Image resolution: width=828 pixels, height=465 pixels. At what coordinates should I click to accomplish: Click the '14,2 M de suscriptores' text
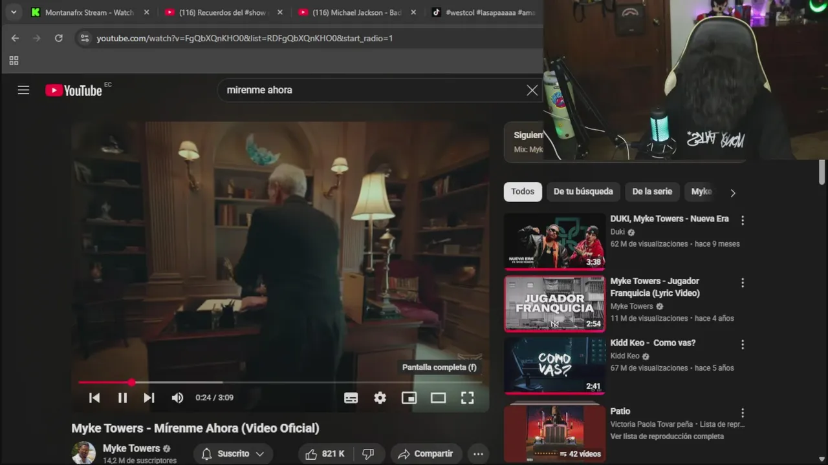coord(140,460)
